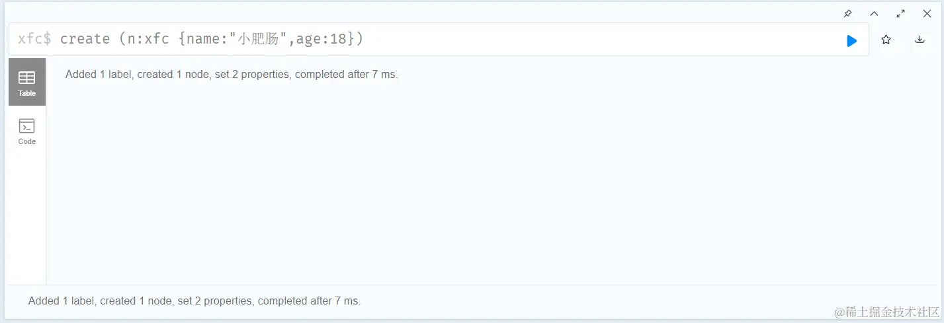Click the blank sidebar space below Code
The height and width of the screenshot is (323, 944).
[27, 218]
